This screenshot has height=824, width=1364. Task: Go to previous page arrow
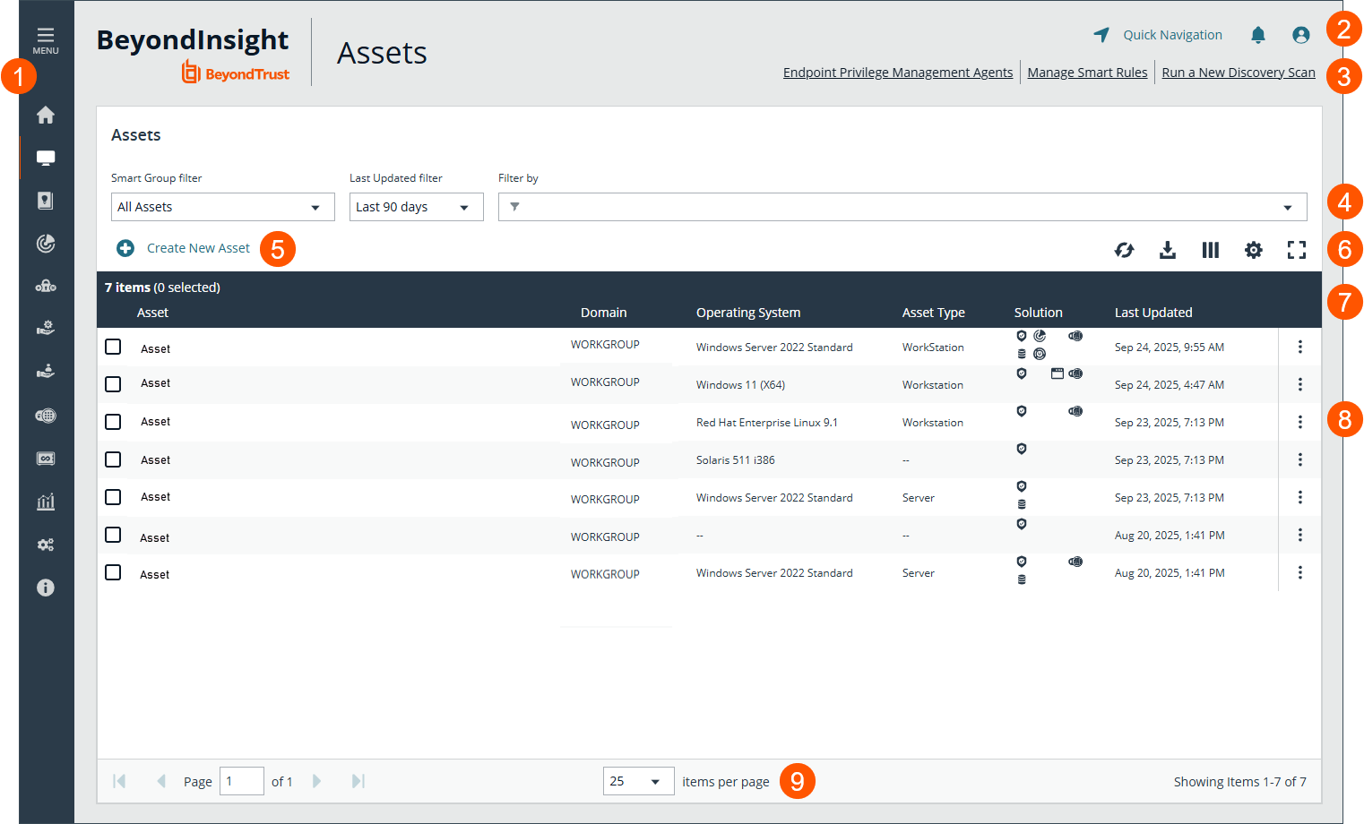161,781
